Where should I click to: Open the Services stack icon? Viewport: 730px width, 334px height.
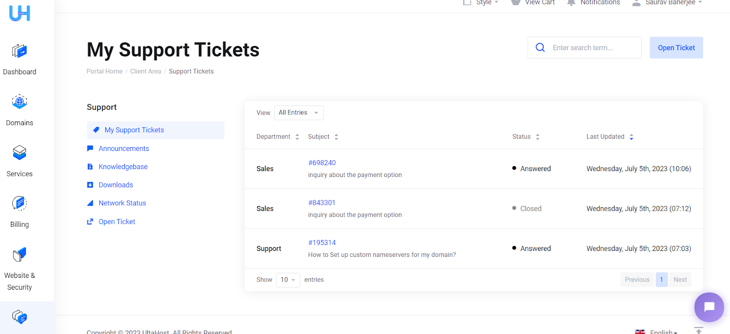click(20, 153)
